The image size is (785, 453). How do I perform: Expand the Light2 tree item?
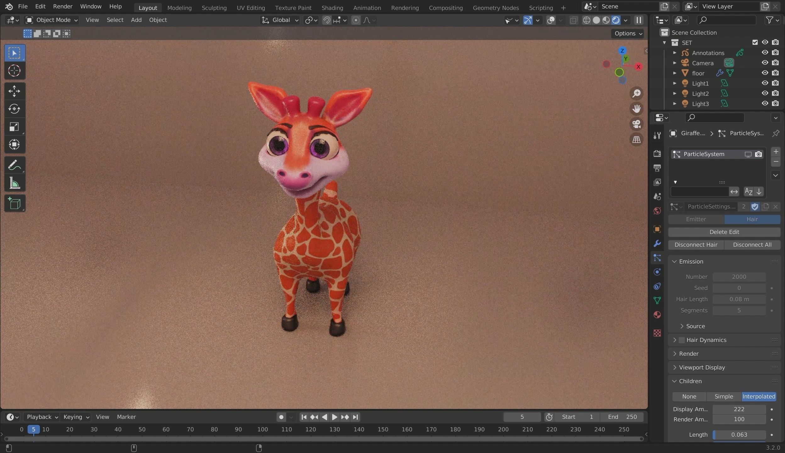pos(675,93)
